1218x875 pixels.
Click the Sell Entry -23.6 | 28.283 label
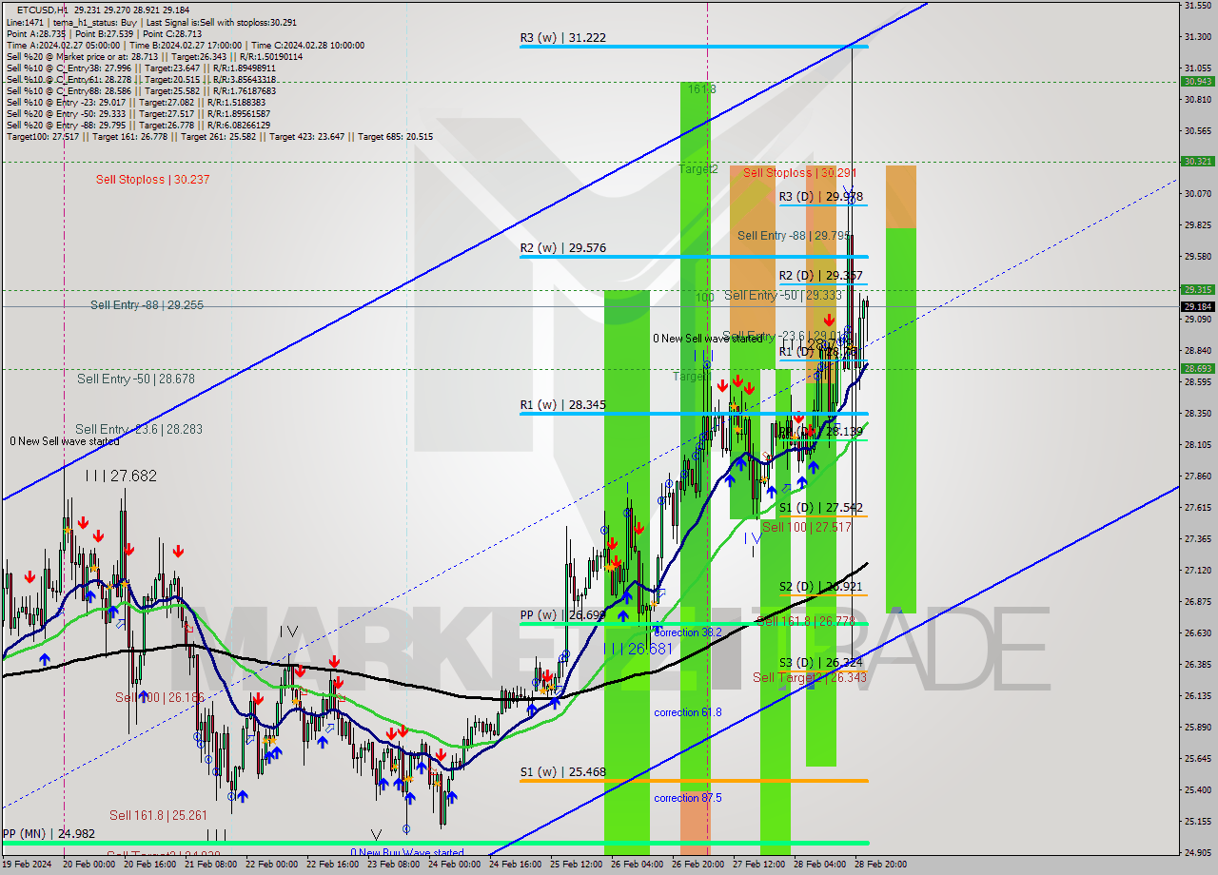(139, 430)
